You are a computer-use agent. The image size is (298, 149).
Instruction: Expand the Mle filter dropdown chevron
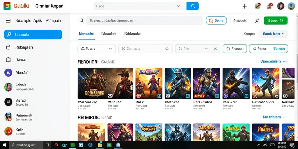[206, 49]
